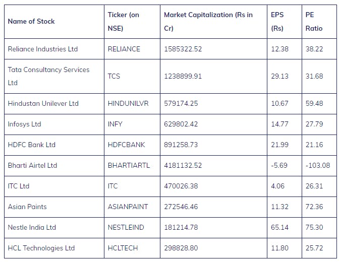Select Nestle India's EPS value 65.14
339x262 pixels.
280,227
